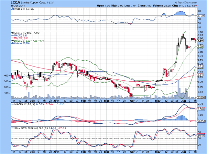Screen dimensions: 207x154
Task: Click the Chg -0.10 (-1.27%) header value
Action: point(183,6)
